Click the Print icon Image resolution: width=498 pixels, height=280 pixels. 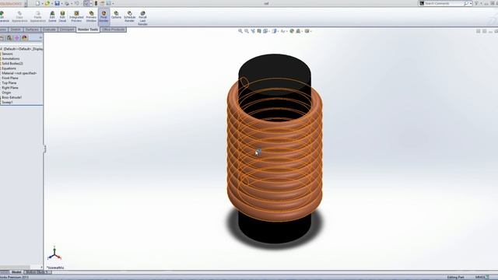(x=67, y=3)
